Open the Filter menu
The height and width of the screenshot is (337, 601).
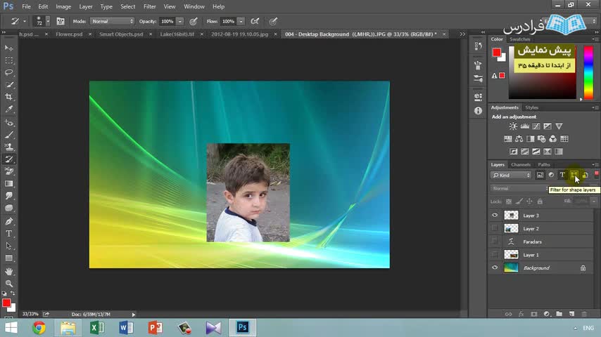(x=149, y=6)
